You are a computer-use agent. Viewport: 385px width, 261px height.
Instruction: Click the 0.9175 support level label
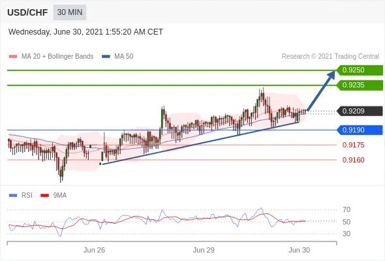tap(353, 145)
